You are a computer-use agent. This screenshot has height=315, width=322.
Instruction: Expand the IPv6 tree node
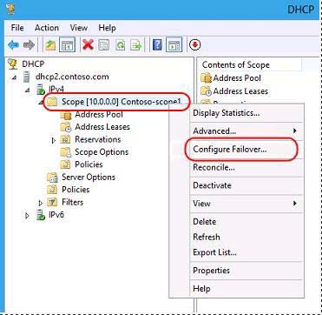tap(27, 216)
